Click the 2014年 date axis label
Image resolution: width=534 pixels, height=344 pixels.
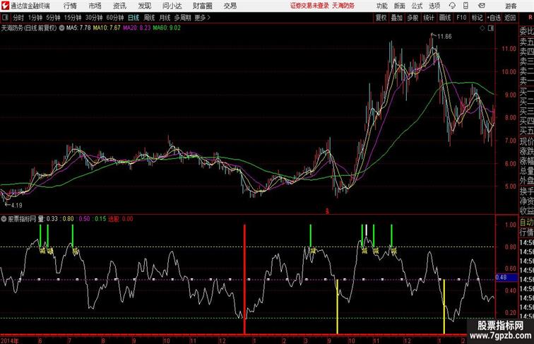pos(10,340)
